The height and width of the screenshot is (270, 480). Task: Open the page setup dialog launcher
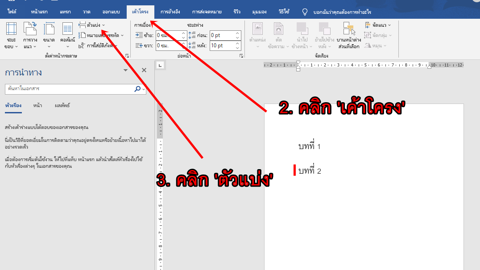tap(127, 56)
